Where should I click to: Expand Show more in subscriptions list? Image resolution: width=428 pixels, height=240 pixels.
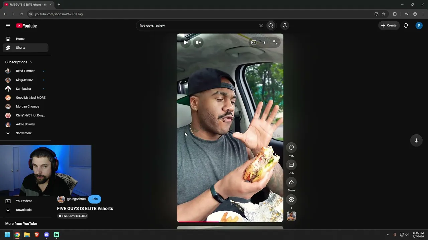click(x=24, y=133)
